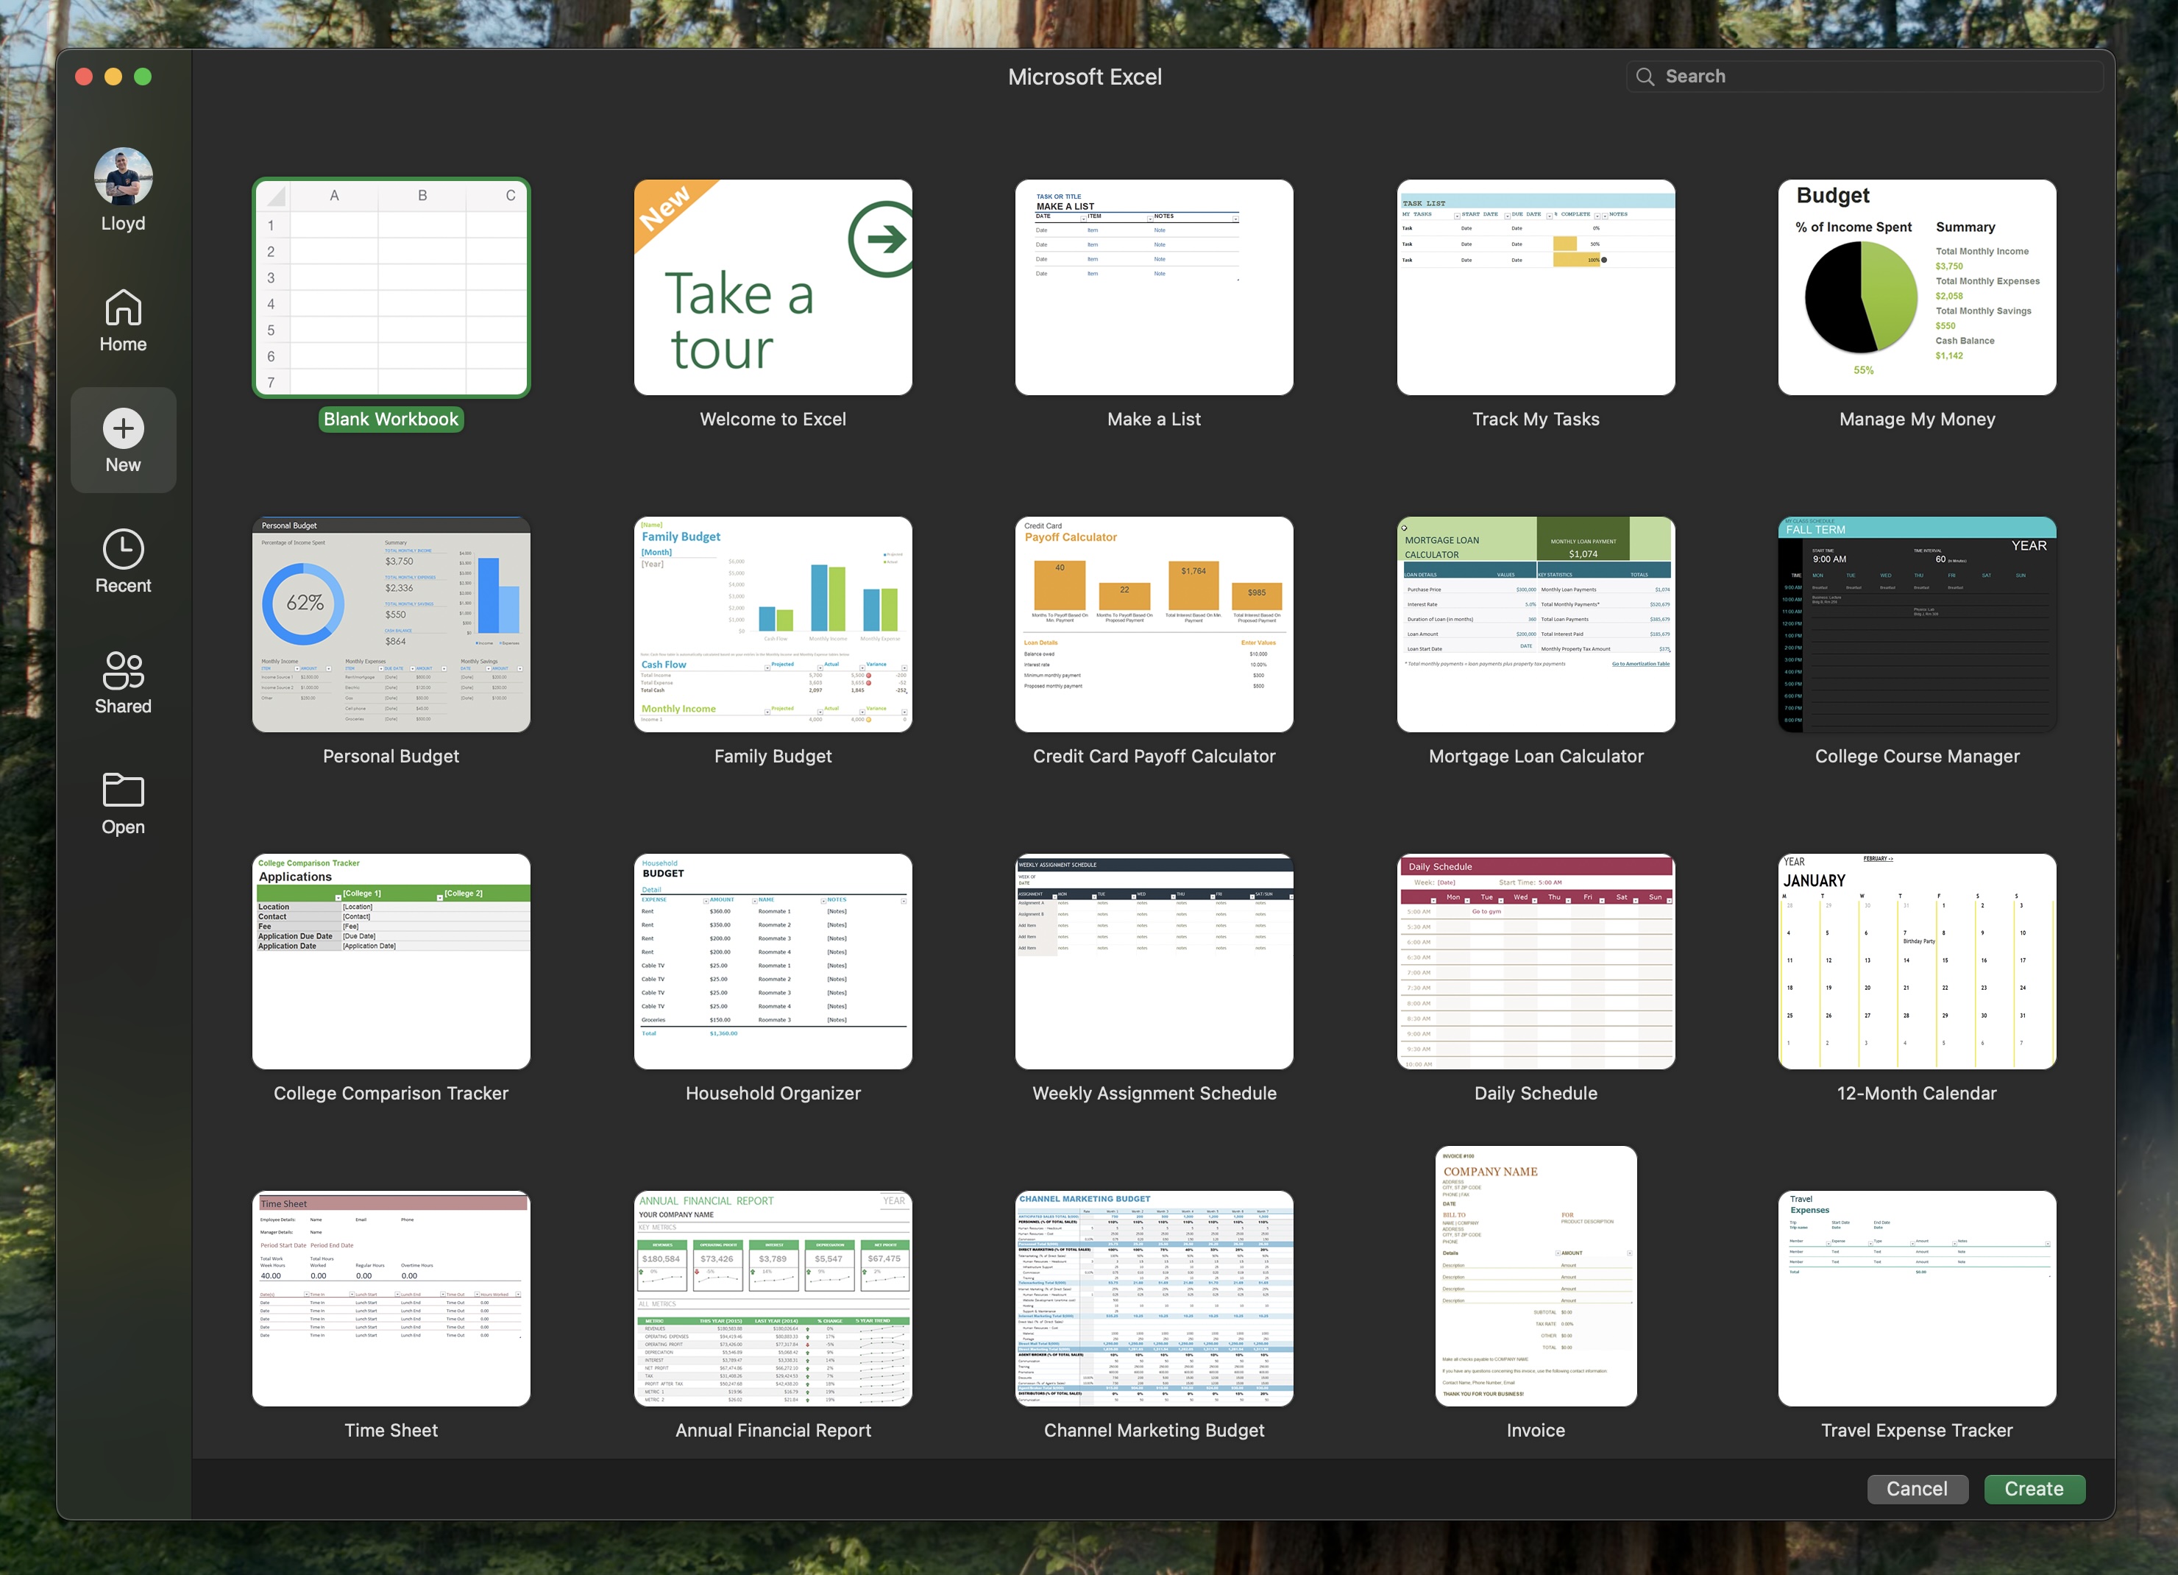Click the magnifier icon in the search bar

click(x=1646, y=75)
